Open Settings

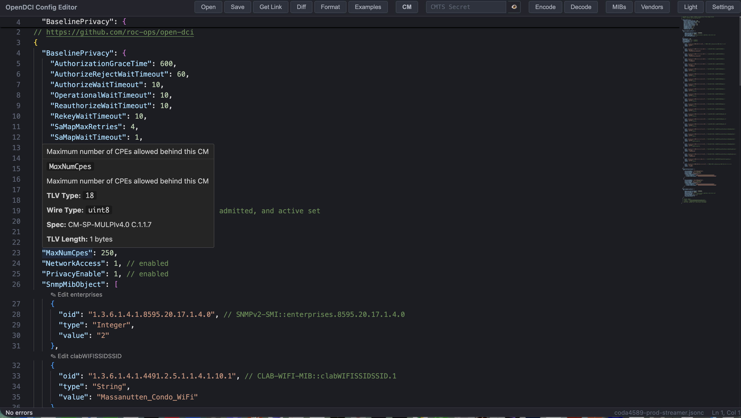[x=722, y=7]
